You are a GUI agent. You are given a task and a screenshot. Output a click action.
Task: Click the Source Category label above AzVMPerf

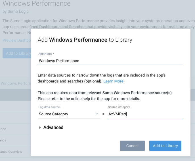coord(119,107)
